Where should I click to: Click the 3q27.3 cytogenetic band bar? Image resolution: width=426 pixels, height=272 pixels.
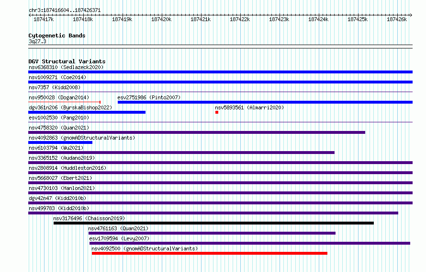pos(220,47)
